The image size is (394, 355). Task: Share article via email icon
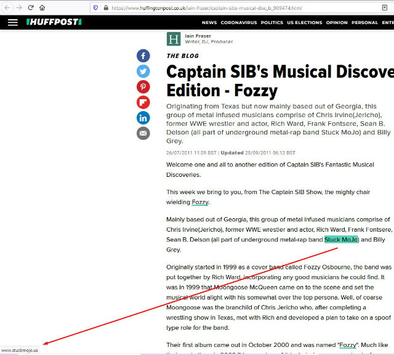(143, 133)
